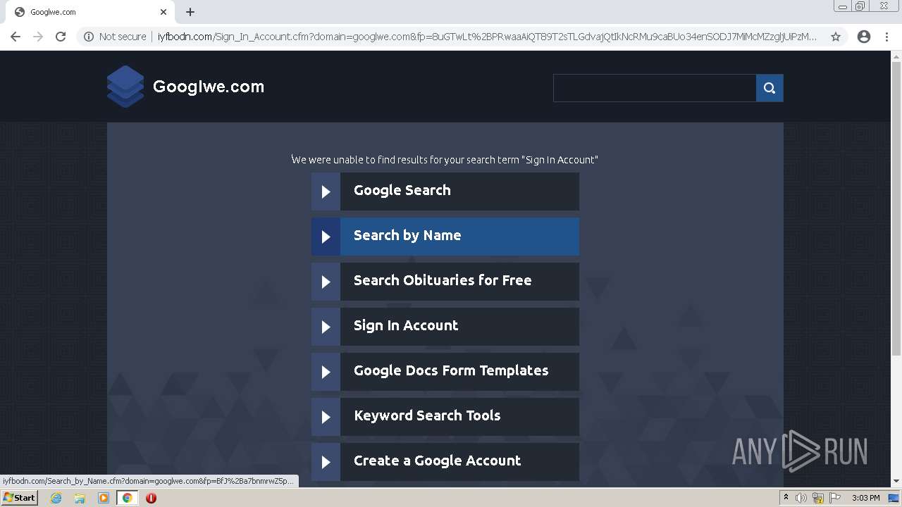
Task: Open the file explorer taskbar icon
Action: (80, 498)
